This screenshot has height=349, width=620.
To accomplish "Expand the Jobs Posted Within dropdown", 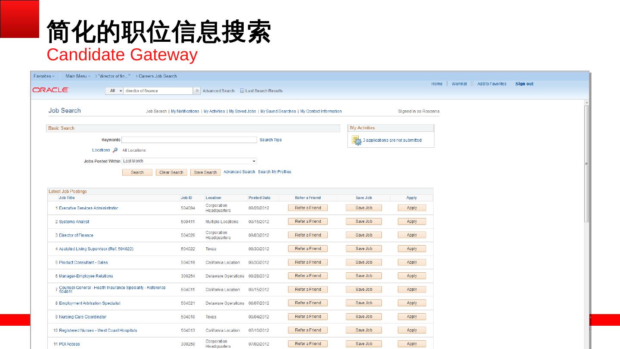I will [x=254, y=161].
